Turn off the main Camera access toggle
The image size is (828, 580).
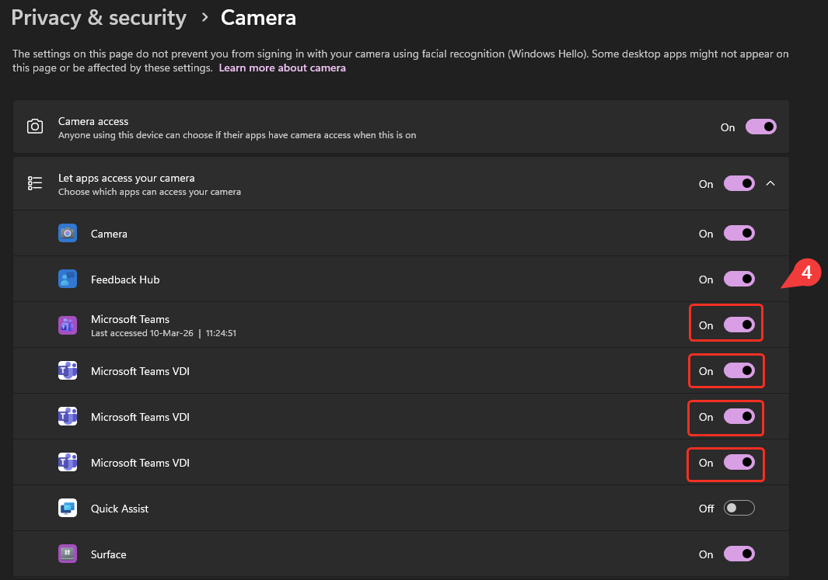click(x=761, y=127)
